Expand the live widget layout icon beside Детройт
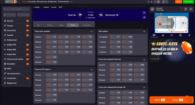Screen dimensions: 195x105 [152, 9]
